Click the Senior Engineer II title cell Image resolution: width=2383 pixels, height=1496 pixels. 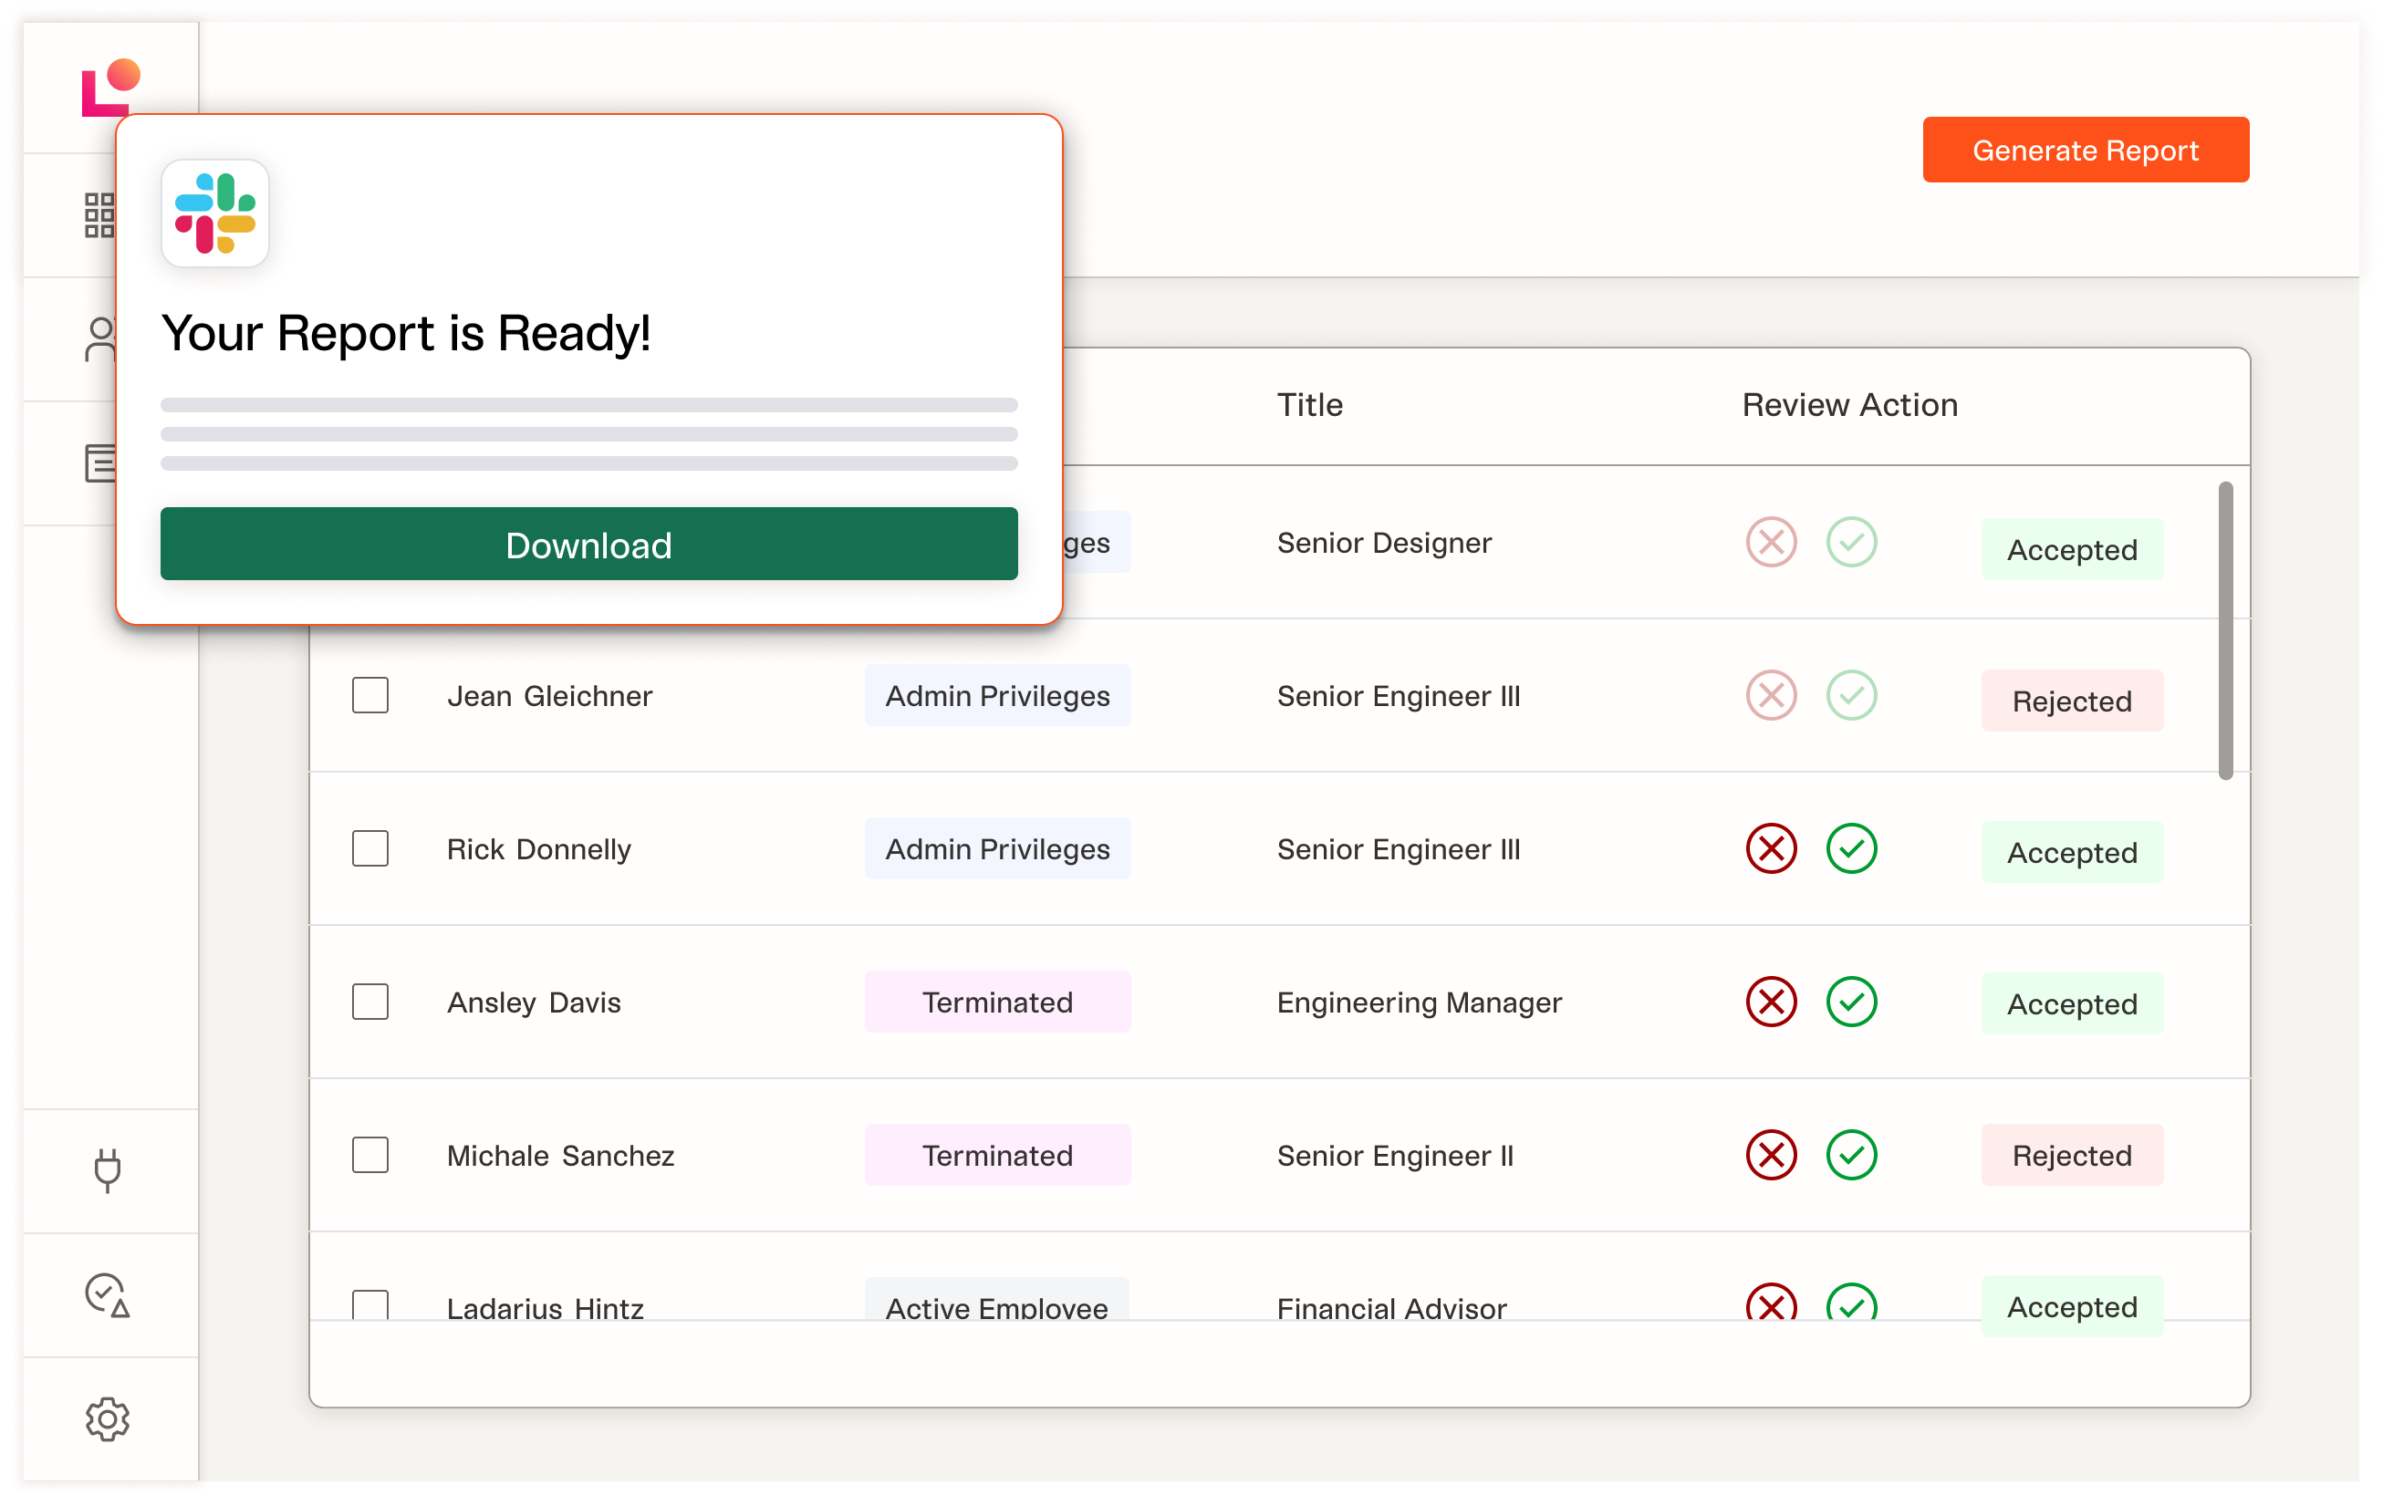pyautogui.click(x=1395, y=1157)
